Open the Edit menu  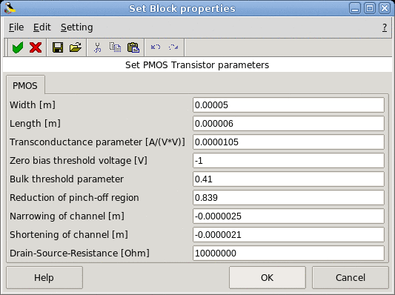pos(42,27)
